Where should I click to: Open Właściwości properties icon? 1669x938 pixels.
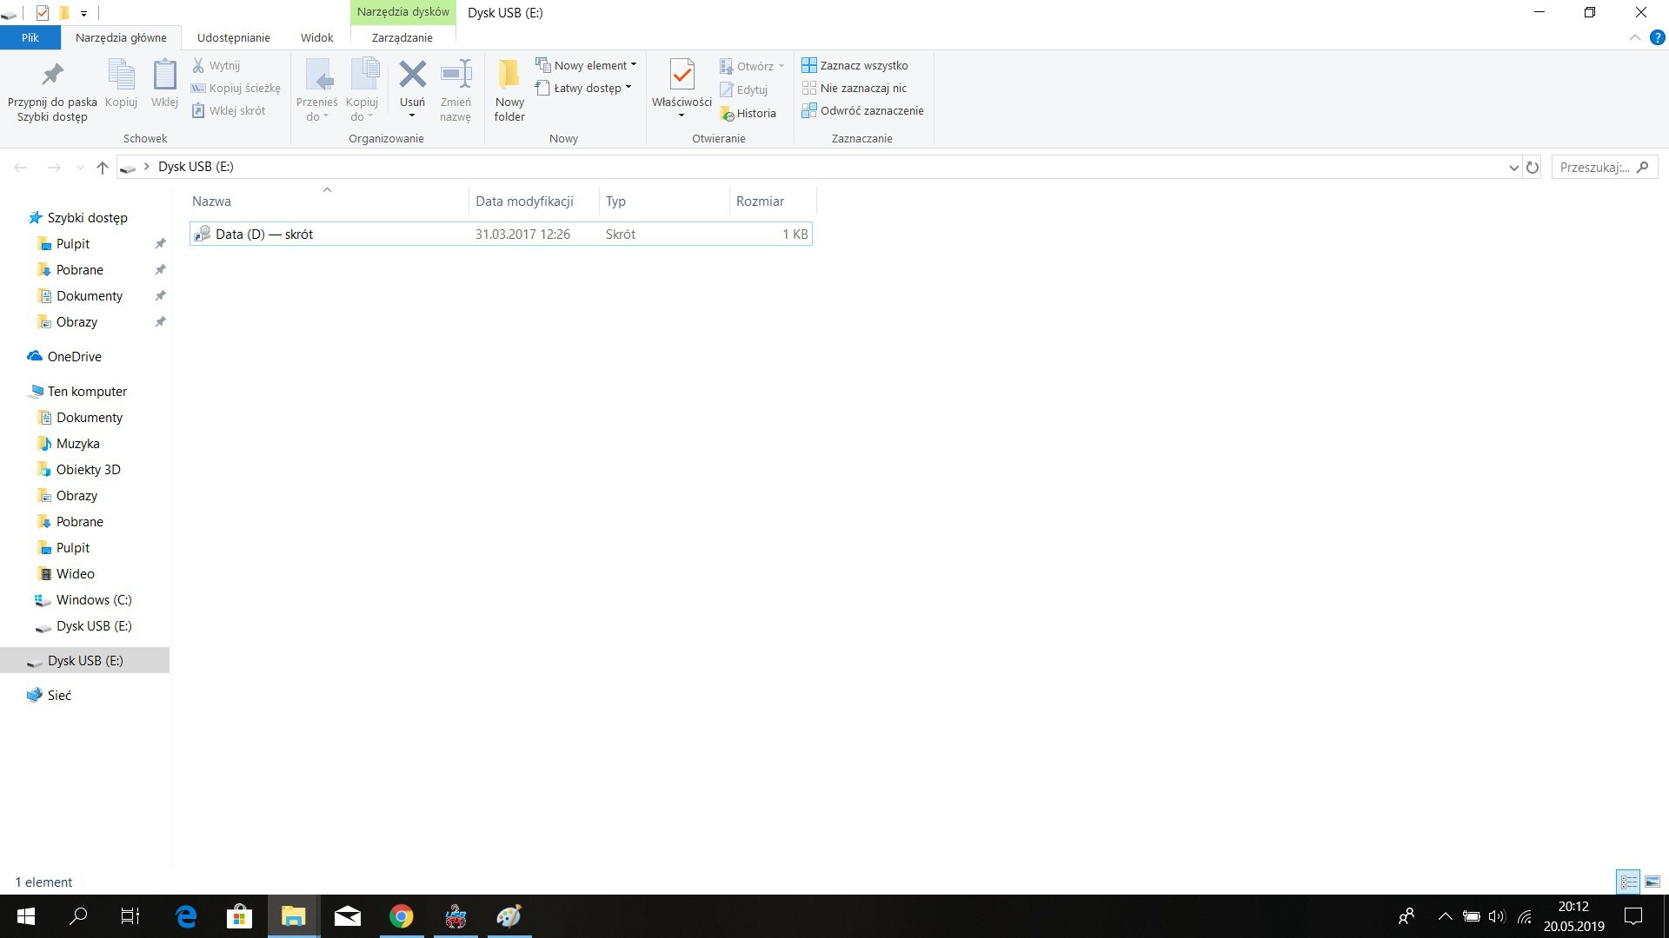click(x=682, y=75)
